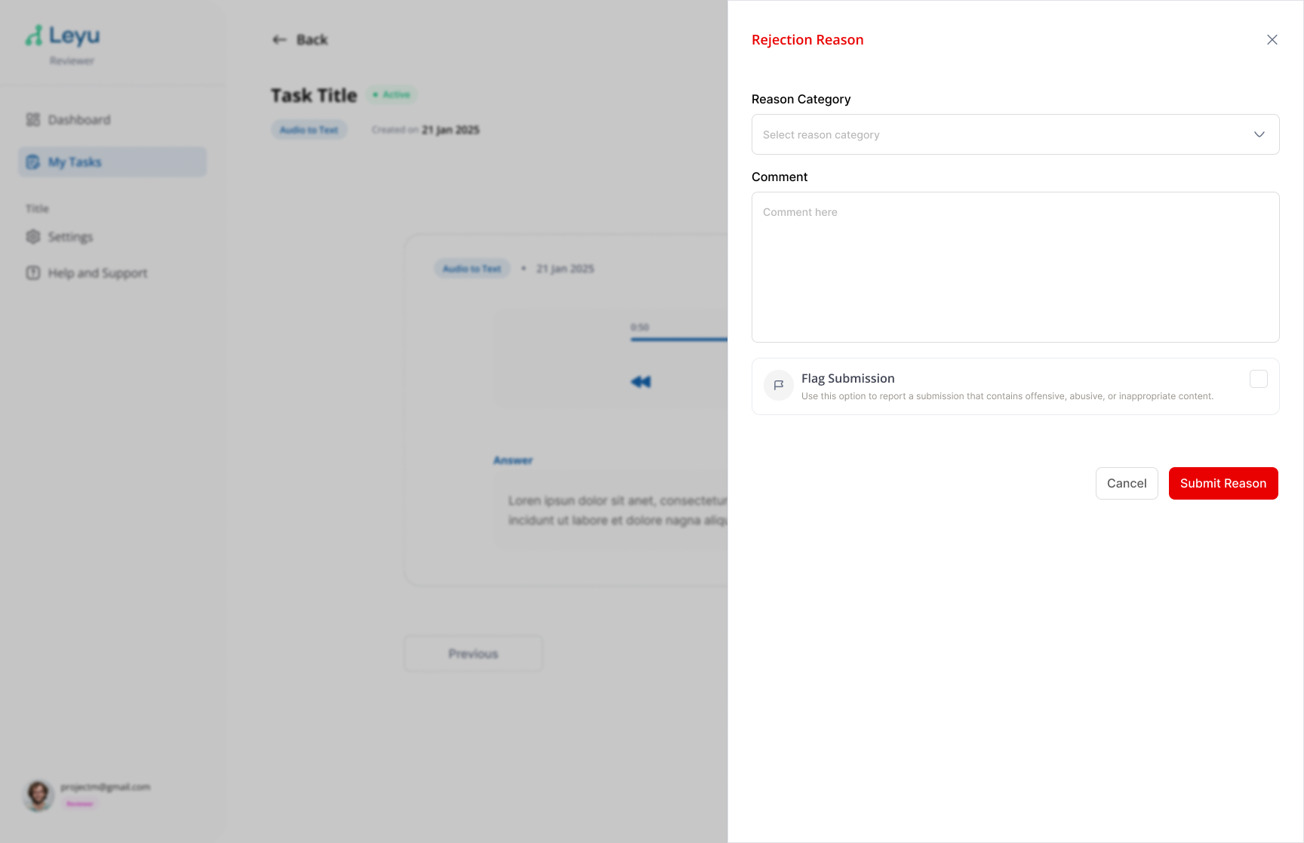Viewport: 1304px width, 843px height.
Task: Click the user profile avatar
Action: coord(38,795)
